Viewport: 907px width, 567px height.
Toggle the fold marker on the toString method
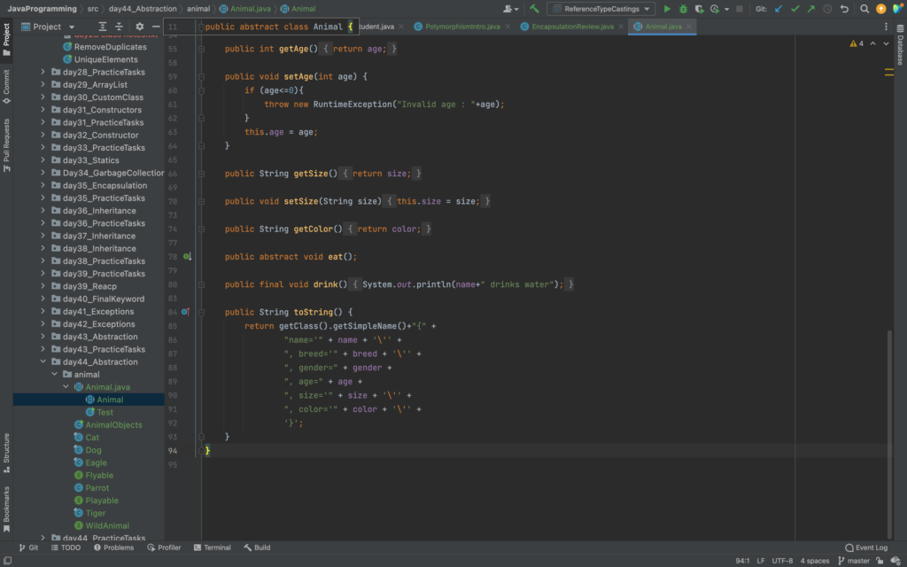pyautogui.click(x=202, y=312)
